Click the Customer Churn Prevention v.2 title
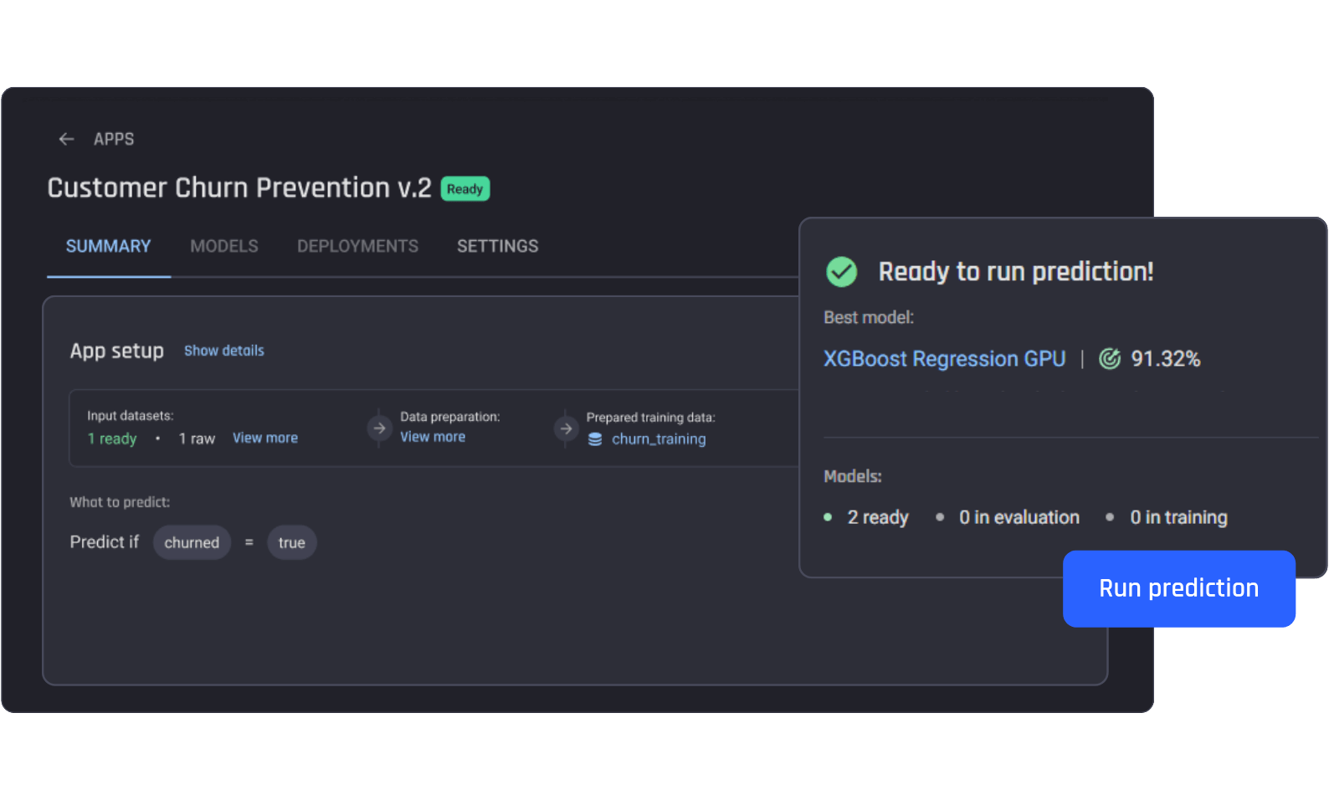The height and width of the screenshot is (795, 1329). click(x=239, y=187)
